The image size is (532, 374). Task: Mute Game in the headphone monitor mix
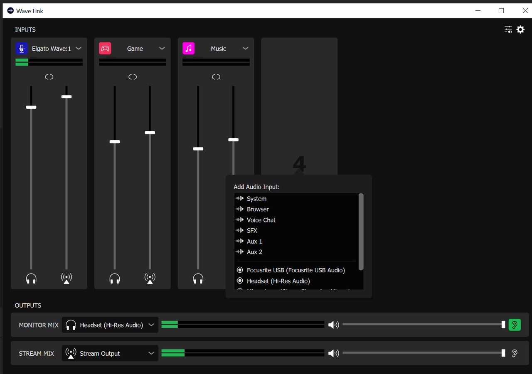tap(115, 279)
